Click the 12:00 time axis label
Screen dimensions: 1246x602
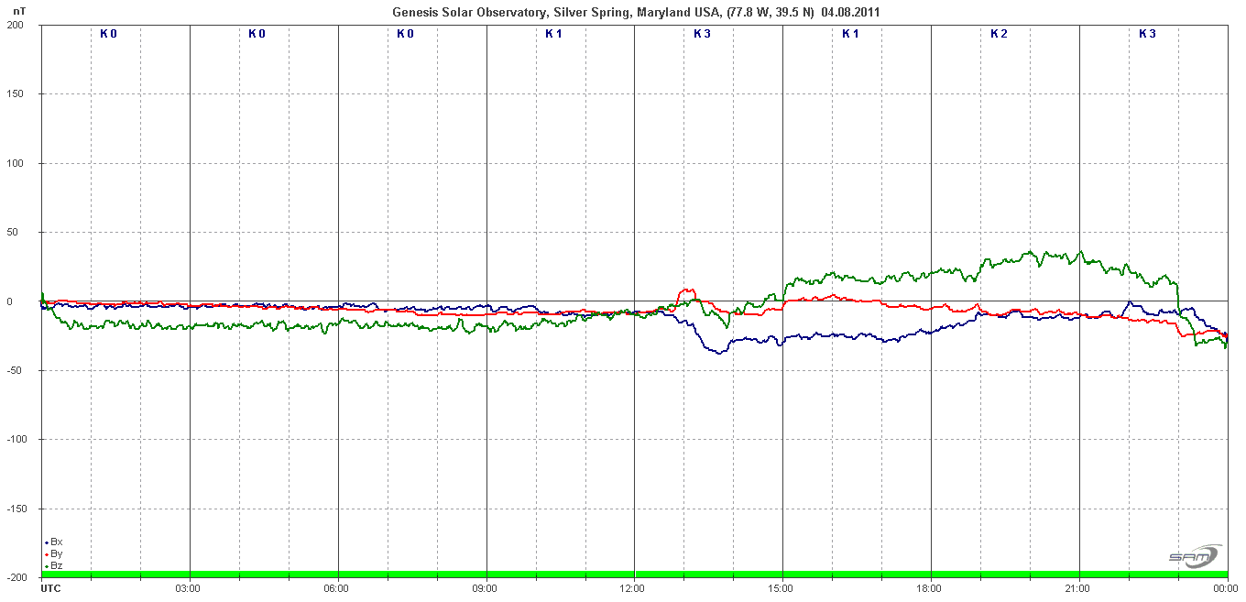pos(632,588)
